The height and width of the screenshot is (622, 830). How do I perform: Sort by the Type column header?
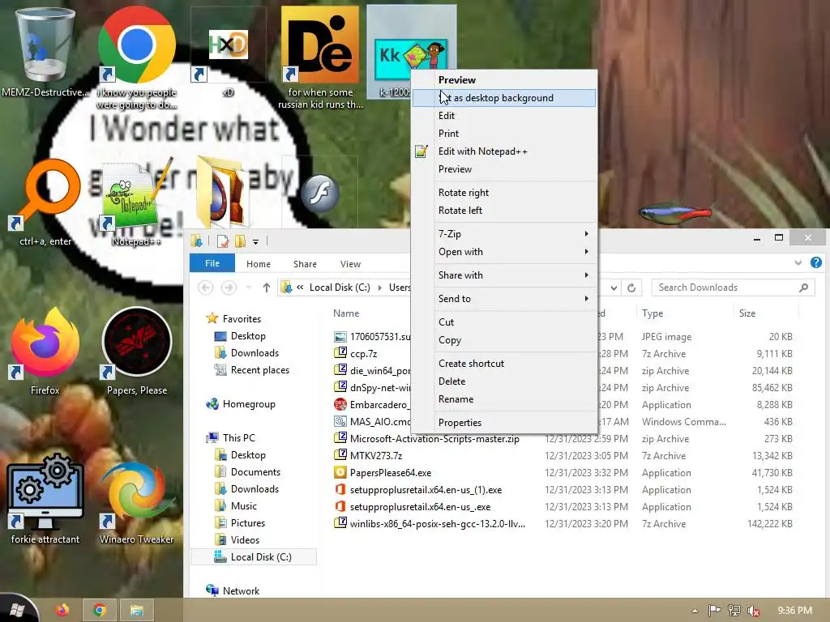(x=685, y=313)
